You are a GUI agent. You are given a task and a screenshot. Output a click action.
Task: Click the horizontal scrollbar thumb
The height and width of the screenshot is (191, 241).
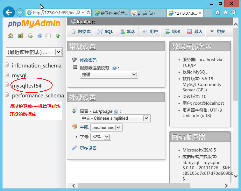pyautogui.click(x=134, y=186)
